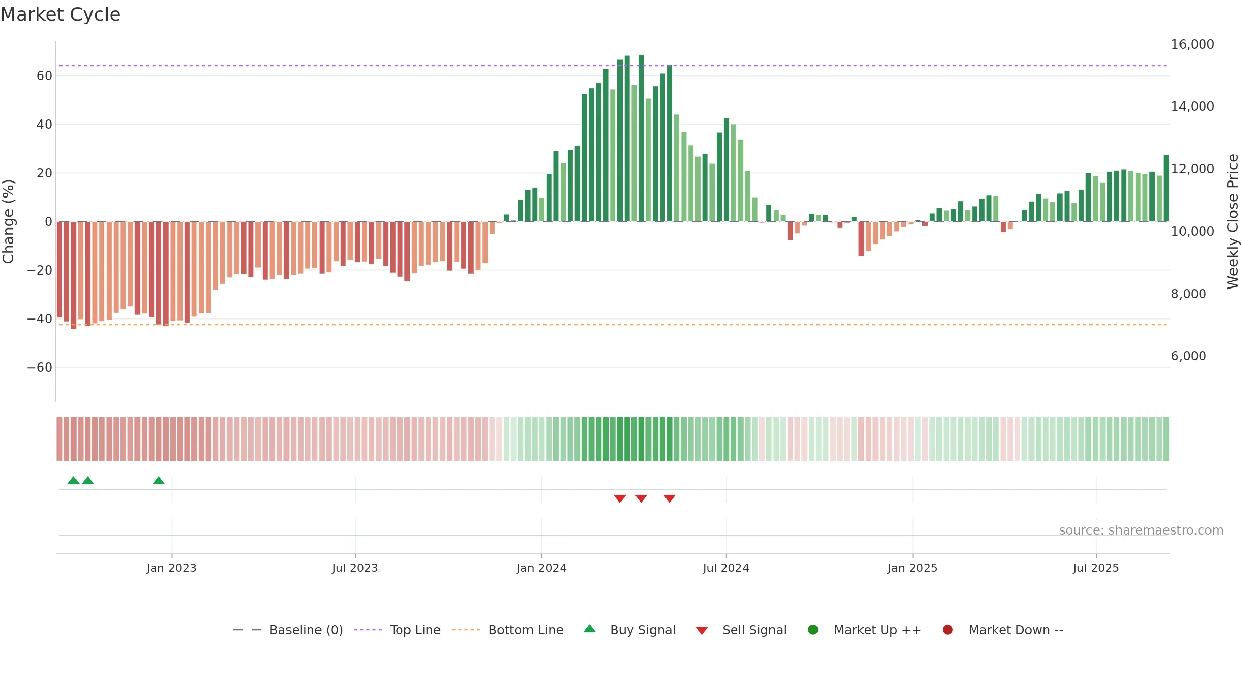Click the green Market Up circle legend icon

pos(813,630)
